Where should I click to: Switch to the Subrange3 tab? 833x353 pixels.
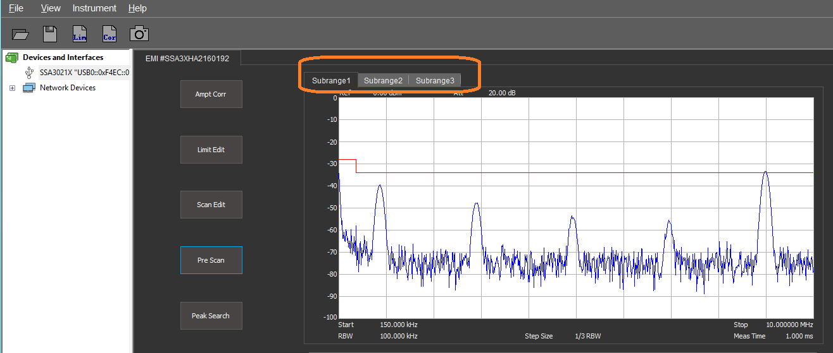435,81
